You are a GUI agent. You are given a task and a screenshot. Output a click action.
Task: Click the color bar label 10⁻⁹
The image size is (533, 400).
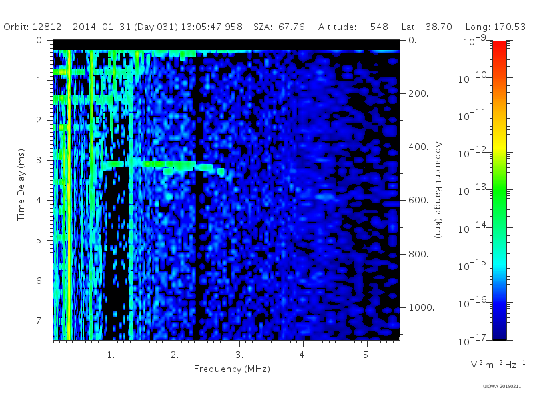475,41
